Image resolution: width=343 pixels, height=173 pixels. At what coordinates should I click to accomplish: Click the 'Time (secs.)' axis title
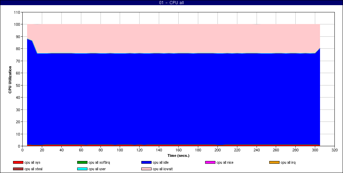178,155
